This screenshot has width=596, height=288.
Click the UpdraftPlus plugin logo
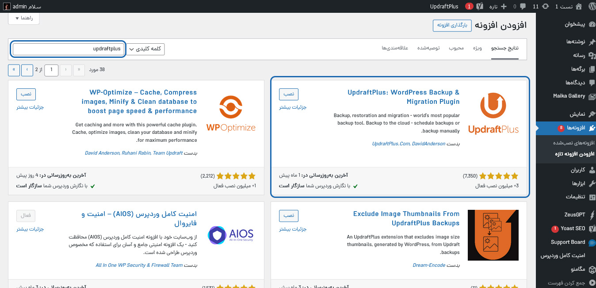[493, 113]
